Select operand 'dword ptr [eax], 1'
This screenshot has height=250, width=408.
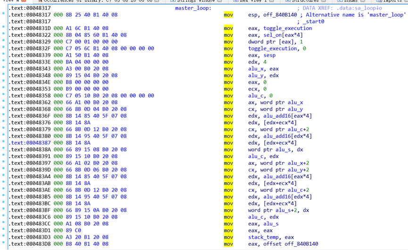point(275,42)
